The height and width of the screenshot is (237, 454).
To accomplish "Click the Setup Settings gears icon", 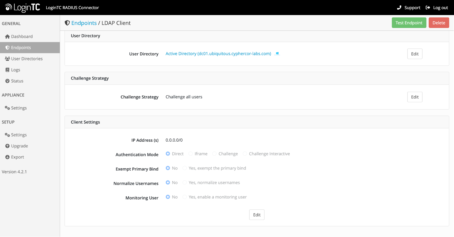I will tap(7, 135).
